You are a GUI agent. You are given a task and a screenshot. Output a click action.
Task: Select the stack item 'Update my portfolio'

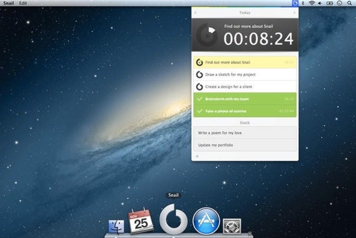(x=245, y=145)
